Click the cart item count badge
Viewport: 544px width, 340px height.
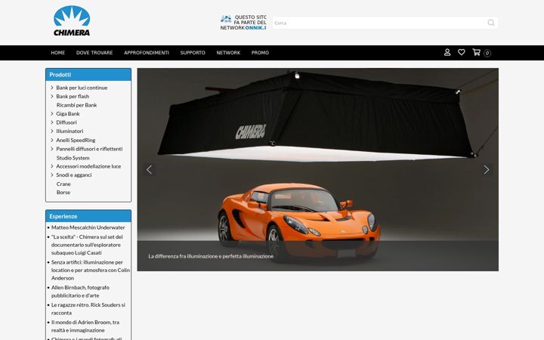[x=487, y=53]
